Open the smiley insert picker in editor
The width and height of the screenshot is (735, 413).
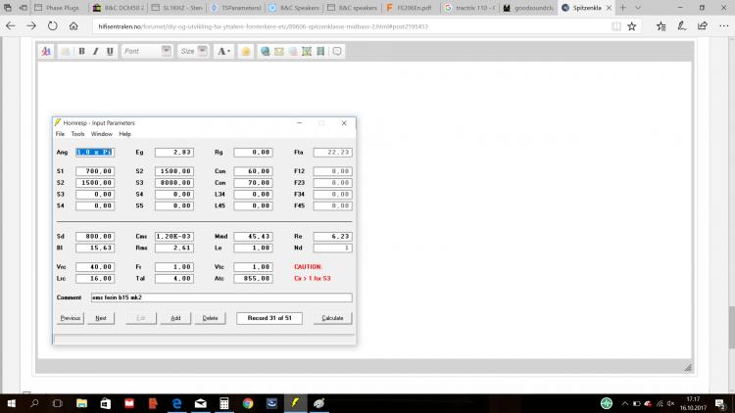tap(246, 52)
